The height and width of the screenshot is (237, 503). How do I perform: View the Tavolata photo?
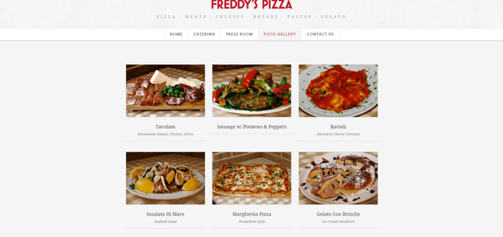point(166,91)
